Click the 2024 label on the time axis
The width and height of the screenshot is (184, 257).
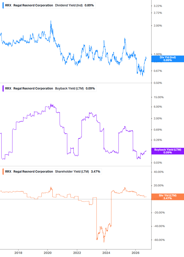[x=106, y=253]
